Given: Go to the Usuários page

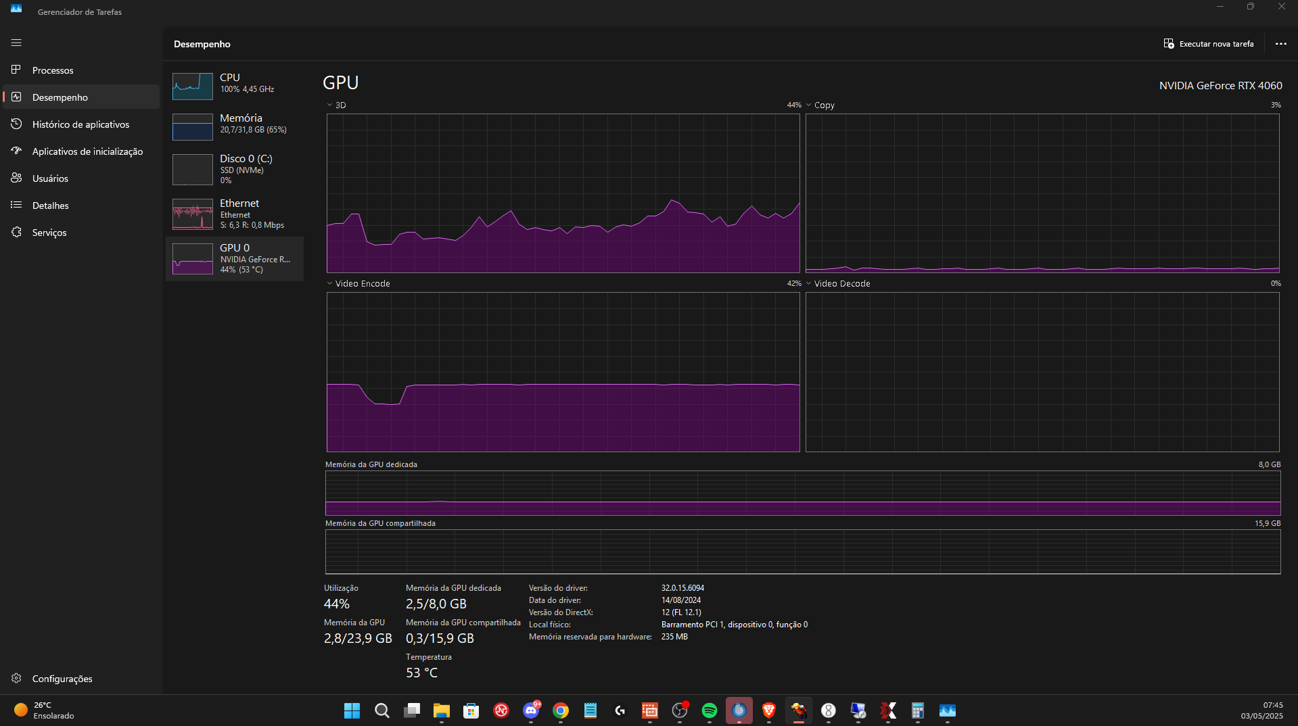Looking at the screenshot, I should tap(81, 178).
